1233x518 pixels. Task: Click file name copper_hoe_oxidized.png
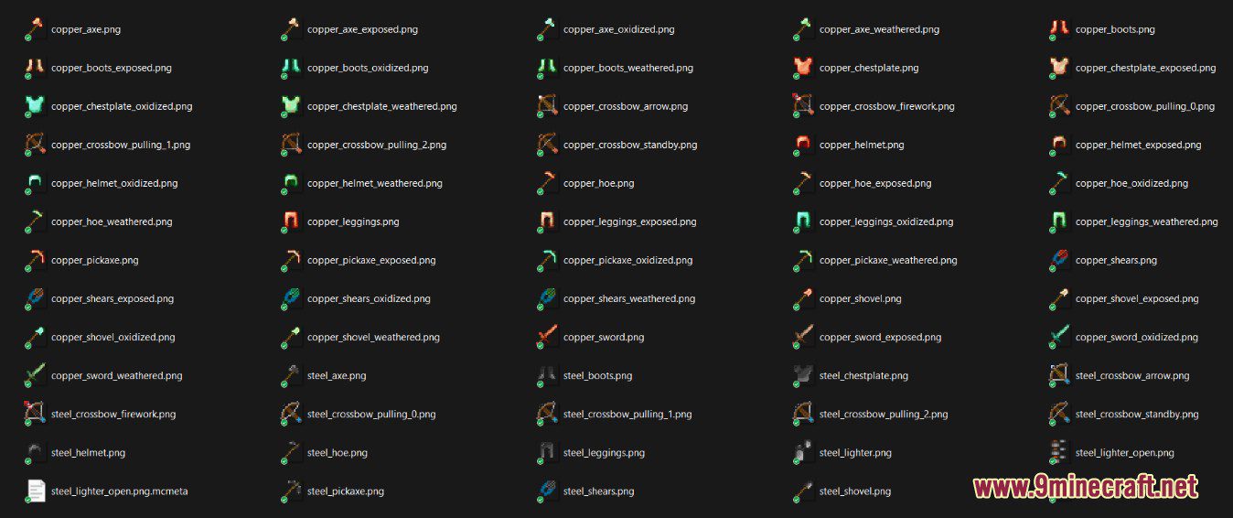point(1132,183)
